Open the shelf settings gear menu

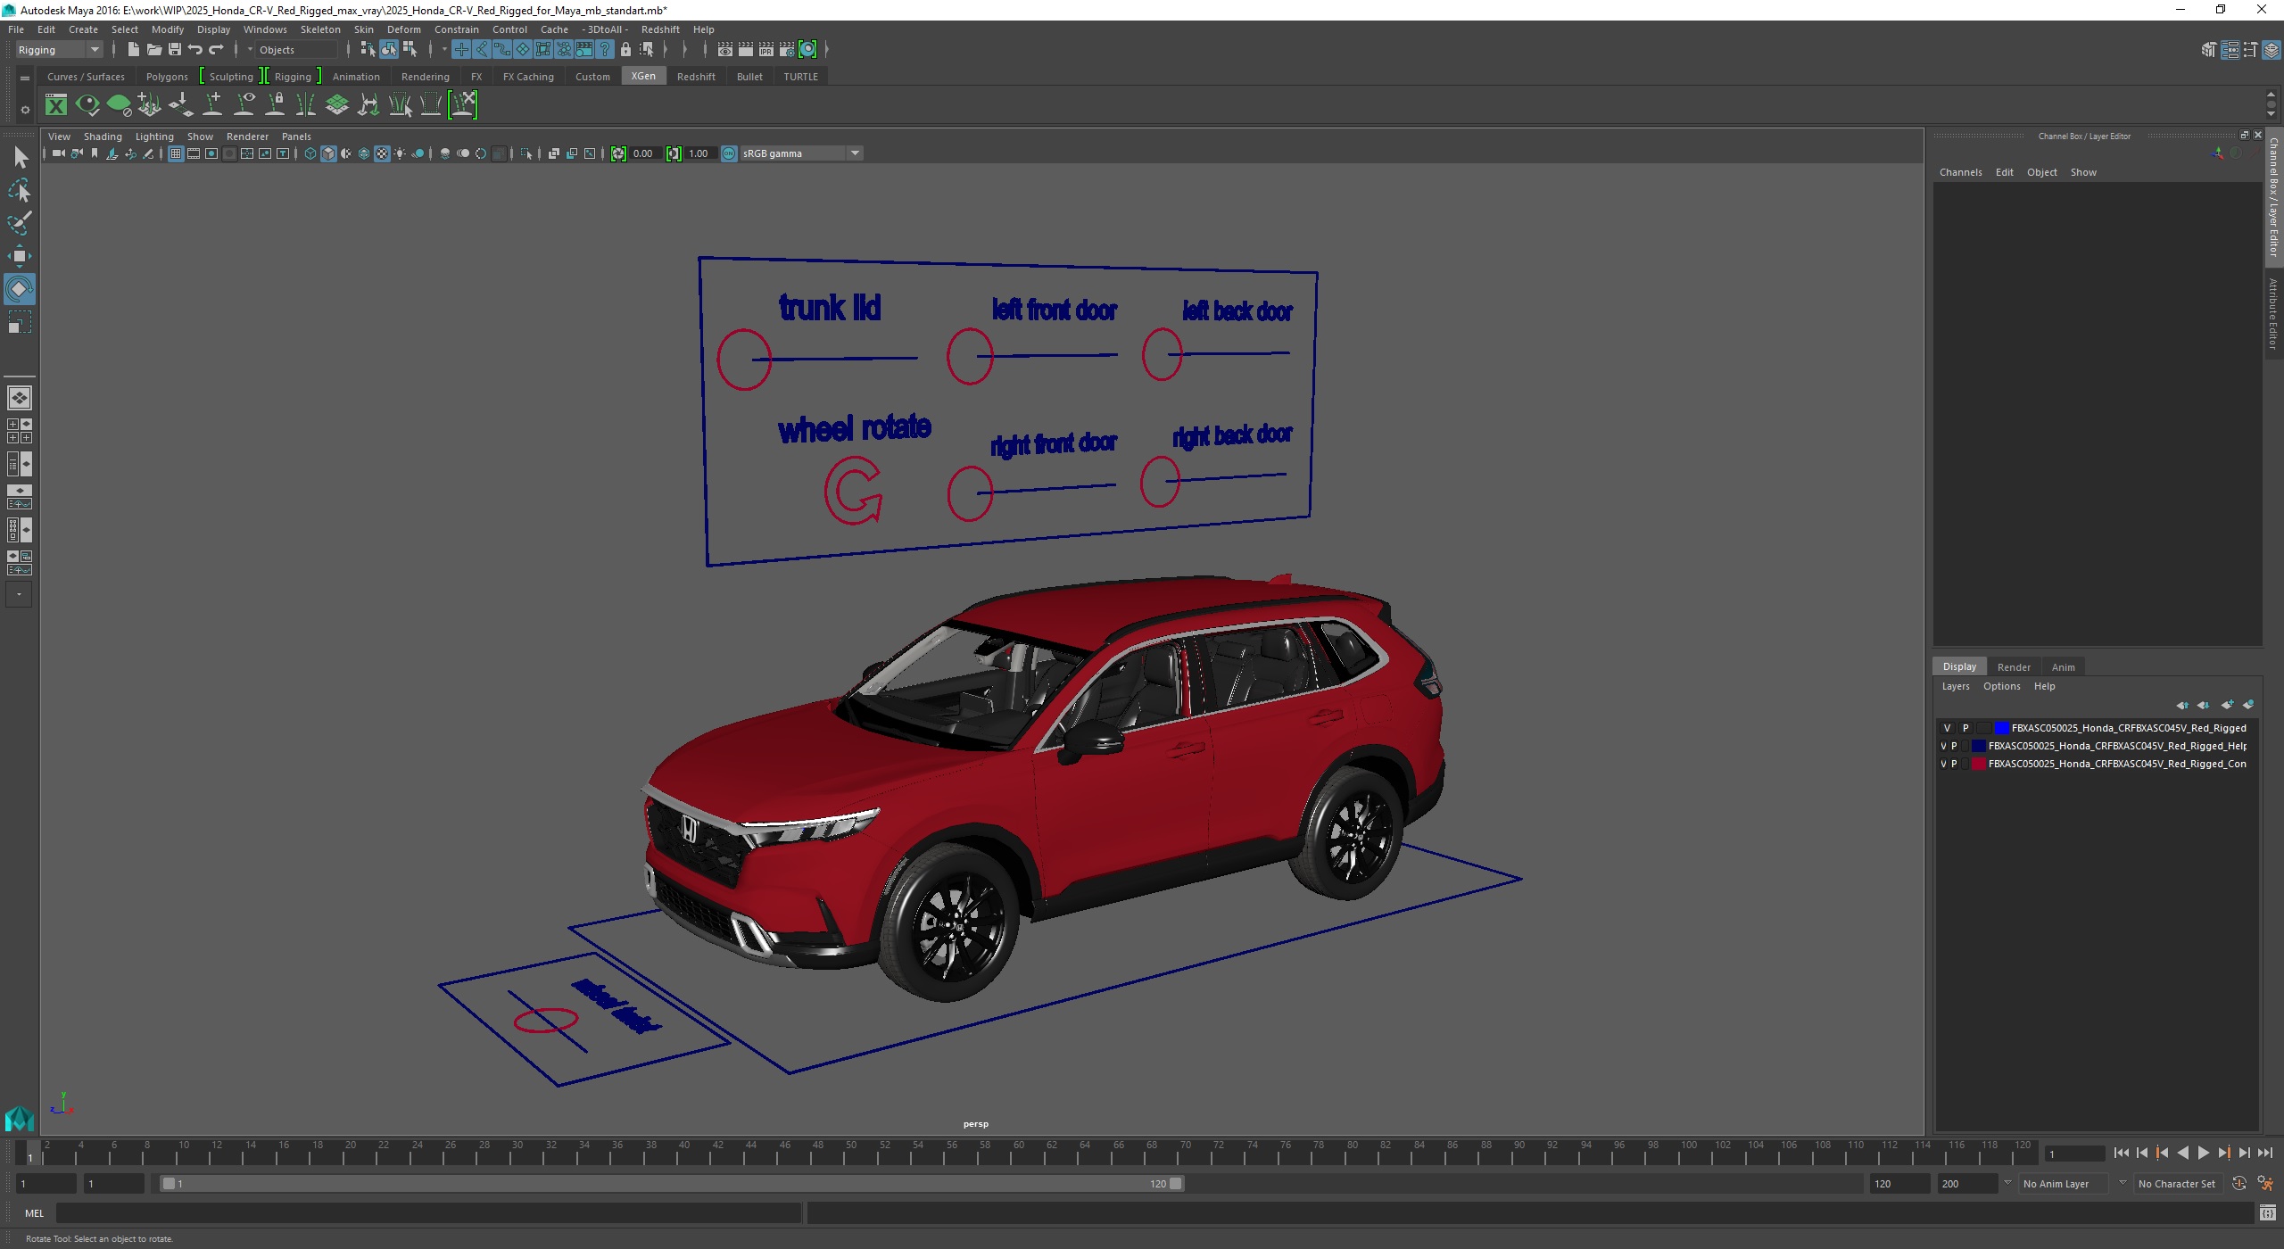click(25, 110)
